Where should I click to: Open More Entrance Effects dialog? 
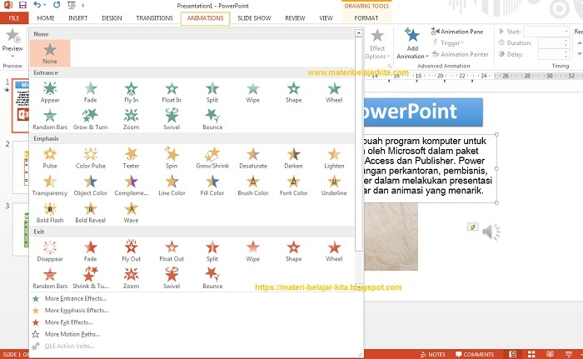[x=76, y=298]
